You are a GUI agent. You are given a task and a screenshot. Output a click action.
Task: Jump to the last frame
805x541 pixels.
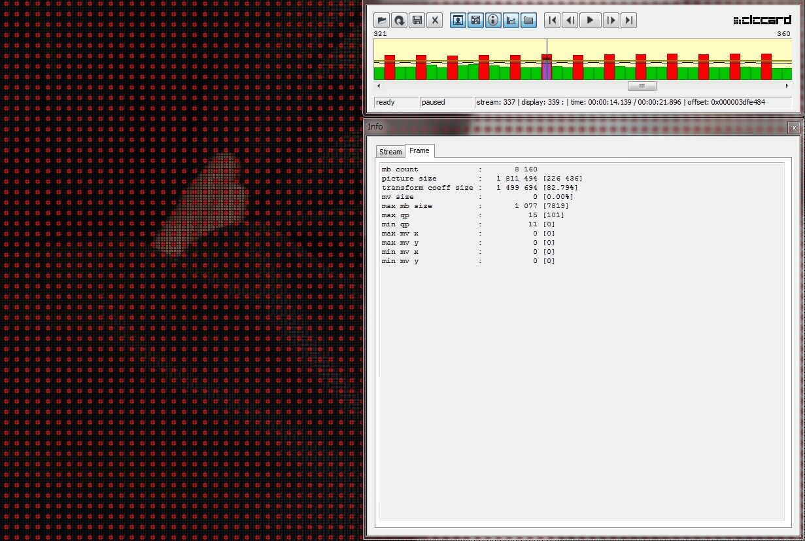(x=628, y=20)
